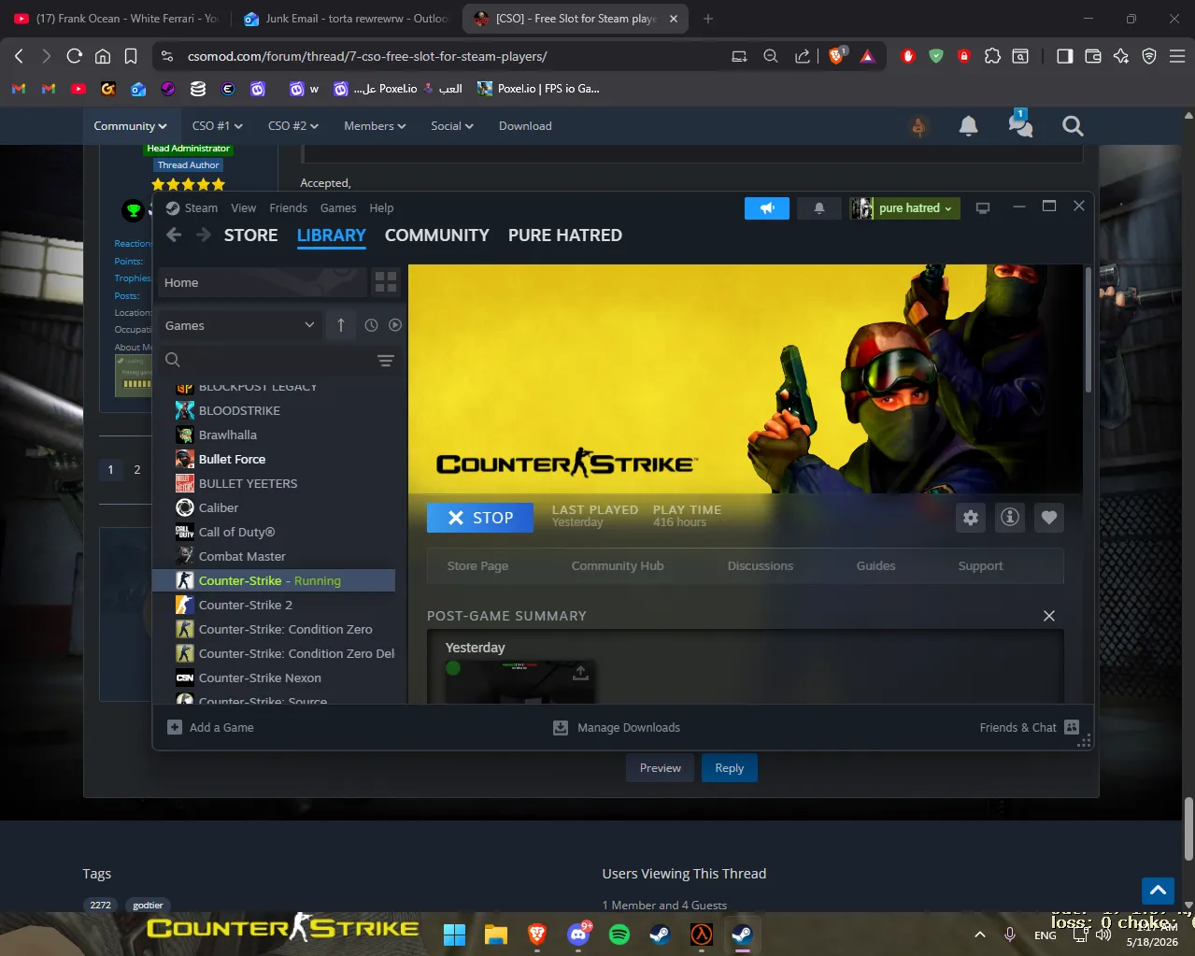Click upload icon on Yesterday screenshot
This screenshot has height=956, width=1195.
click(x=580, y=672)
